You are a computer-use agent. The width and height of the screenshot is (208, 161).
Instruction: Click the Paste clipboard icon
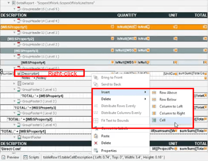coord(96,136)
